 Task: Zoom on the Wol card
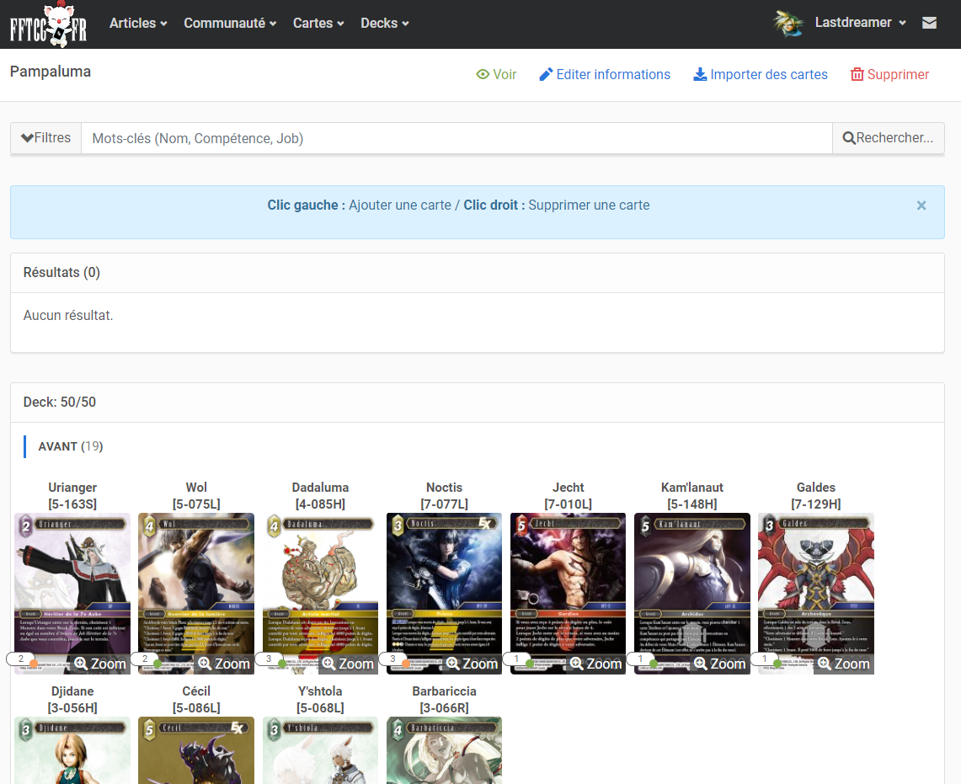coord(224,664)
